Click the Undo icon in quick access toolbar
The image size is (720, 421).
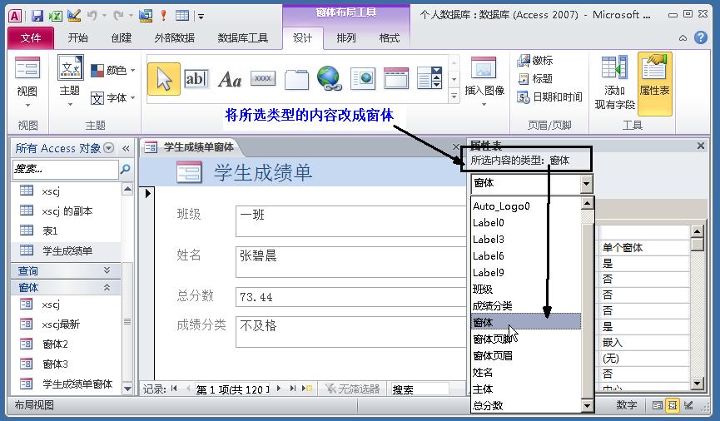[92, 16]
